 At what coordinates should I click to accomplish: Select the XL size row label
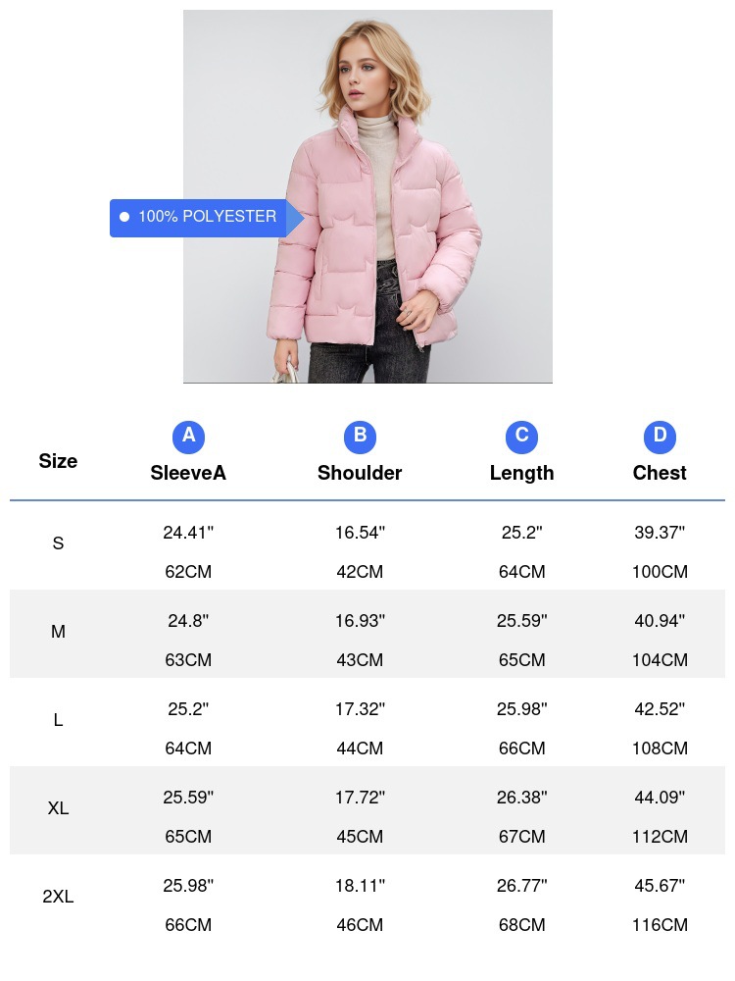tap(58, 808)
